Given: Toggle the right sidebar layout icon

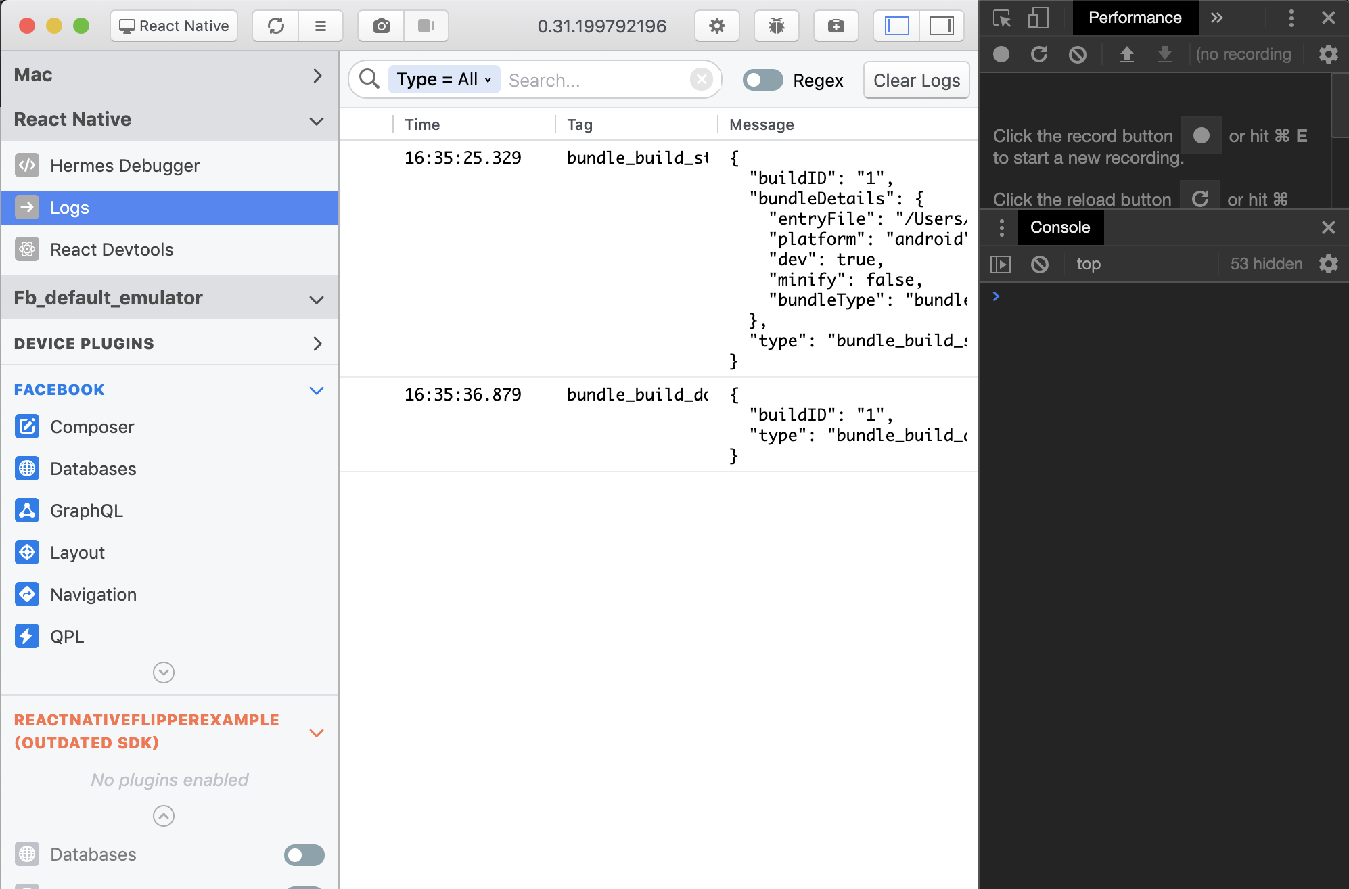Looking at the screenshot, I should click(x=941, y=26).
